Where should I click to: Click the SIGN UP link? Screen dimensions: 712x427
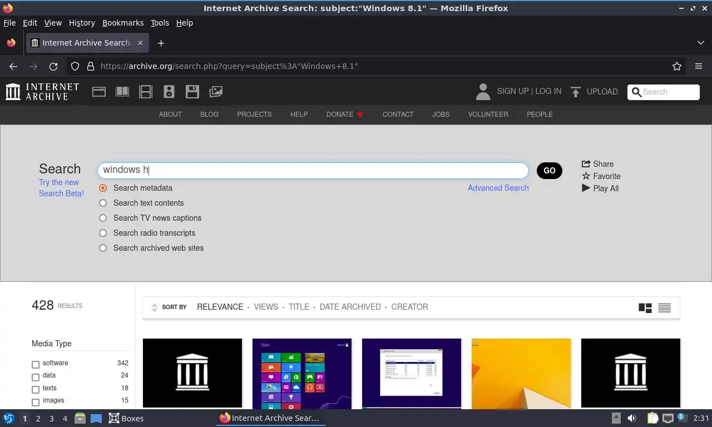pyautogui.click(x=513, y=91)
